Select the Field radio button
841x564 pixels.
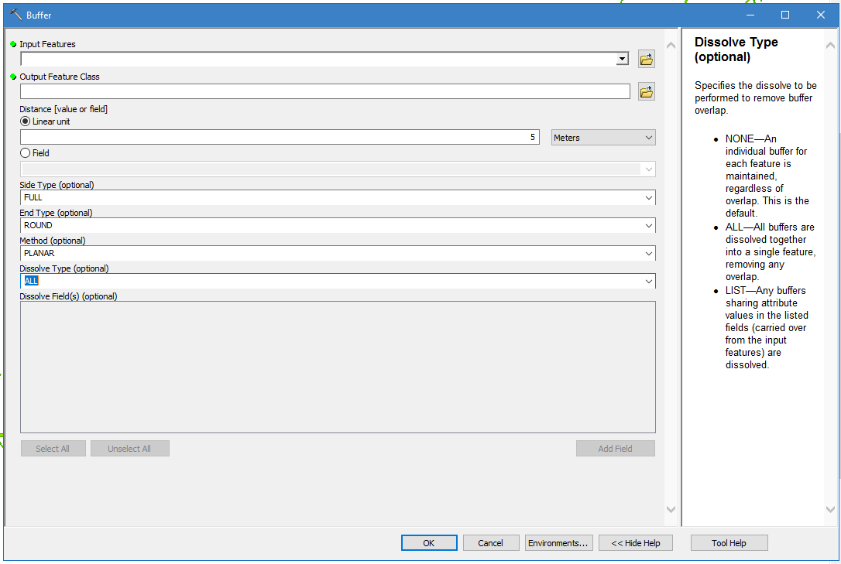[x=26, y=153]
